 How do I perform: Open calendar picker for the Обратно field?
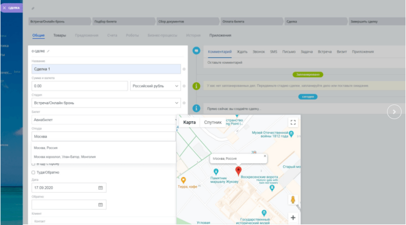pyautogui.click(x=100, y=205)
